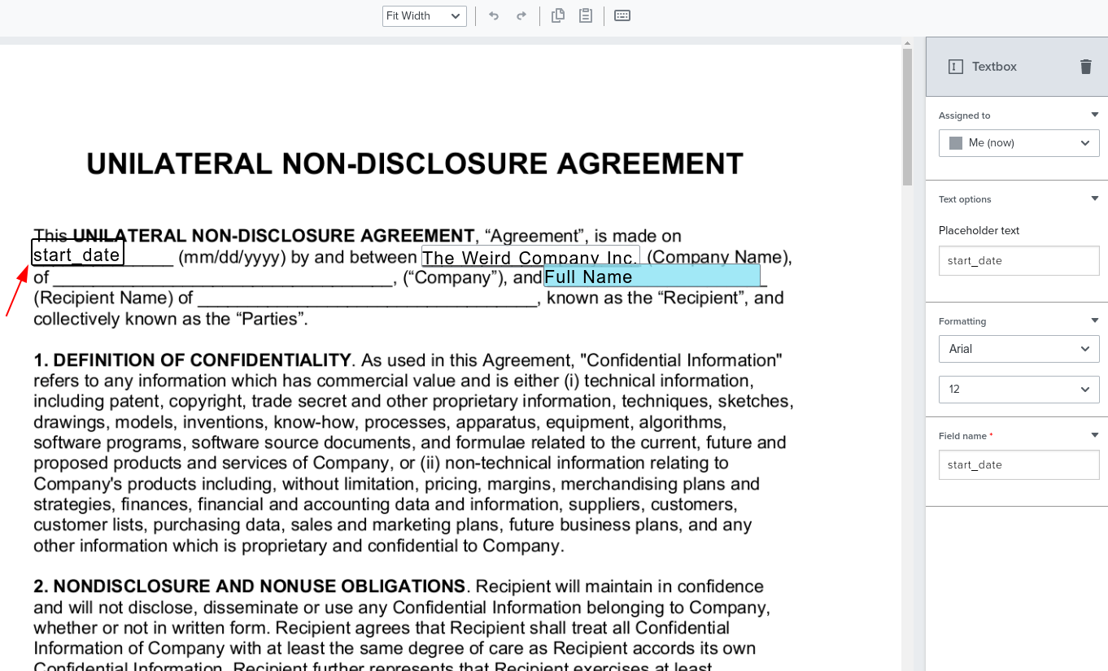Click the 'Textbox' panel title

click(x=995, y=67)
